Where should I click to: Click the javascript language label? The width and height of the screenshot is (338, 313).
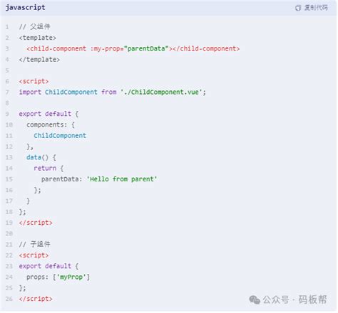coord(25,8)
